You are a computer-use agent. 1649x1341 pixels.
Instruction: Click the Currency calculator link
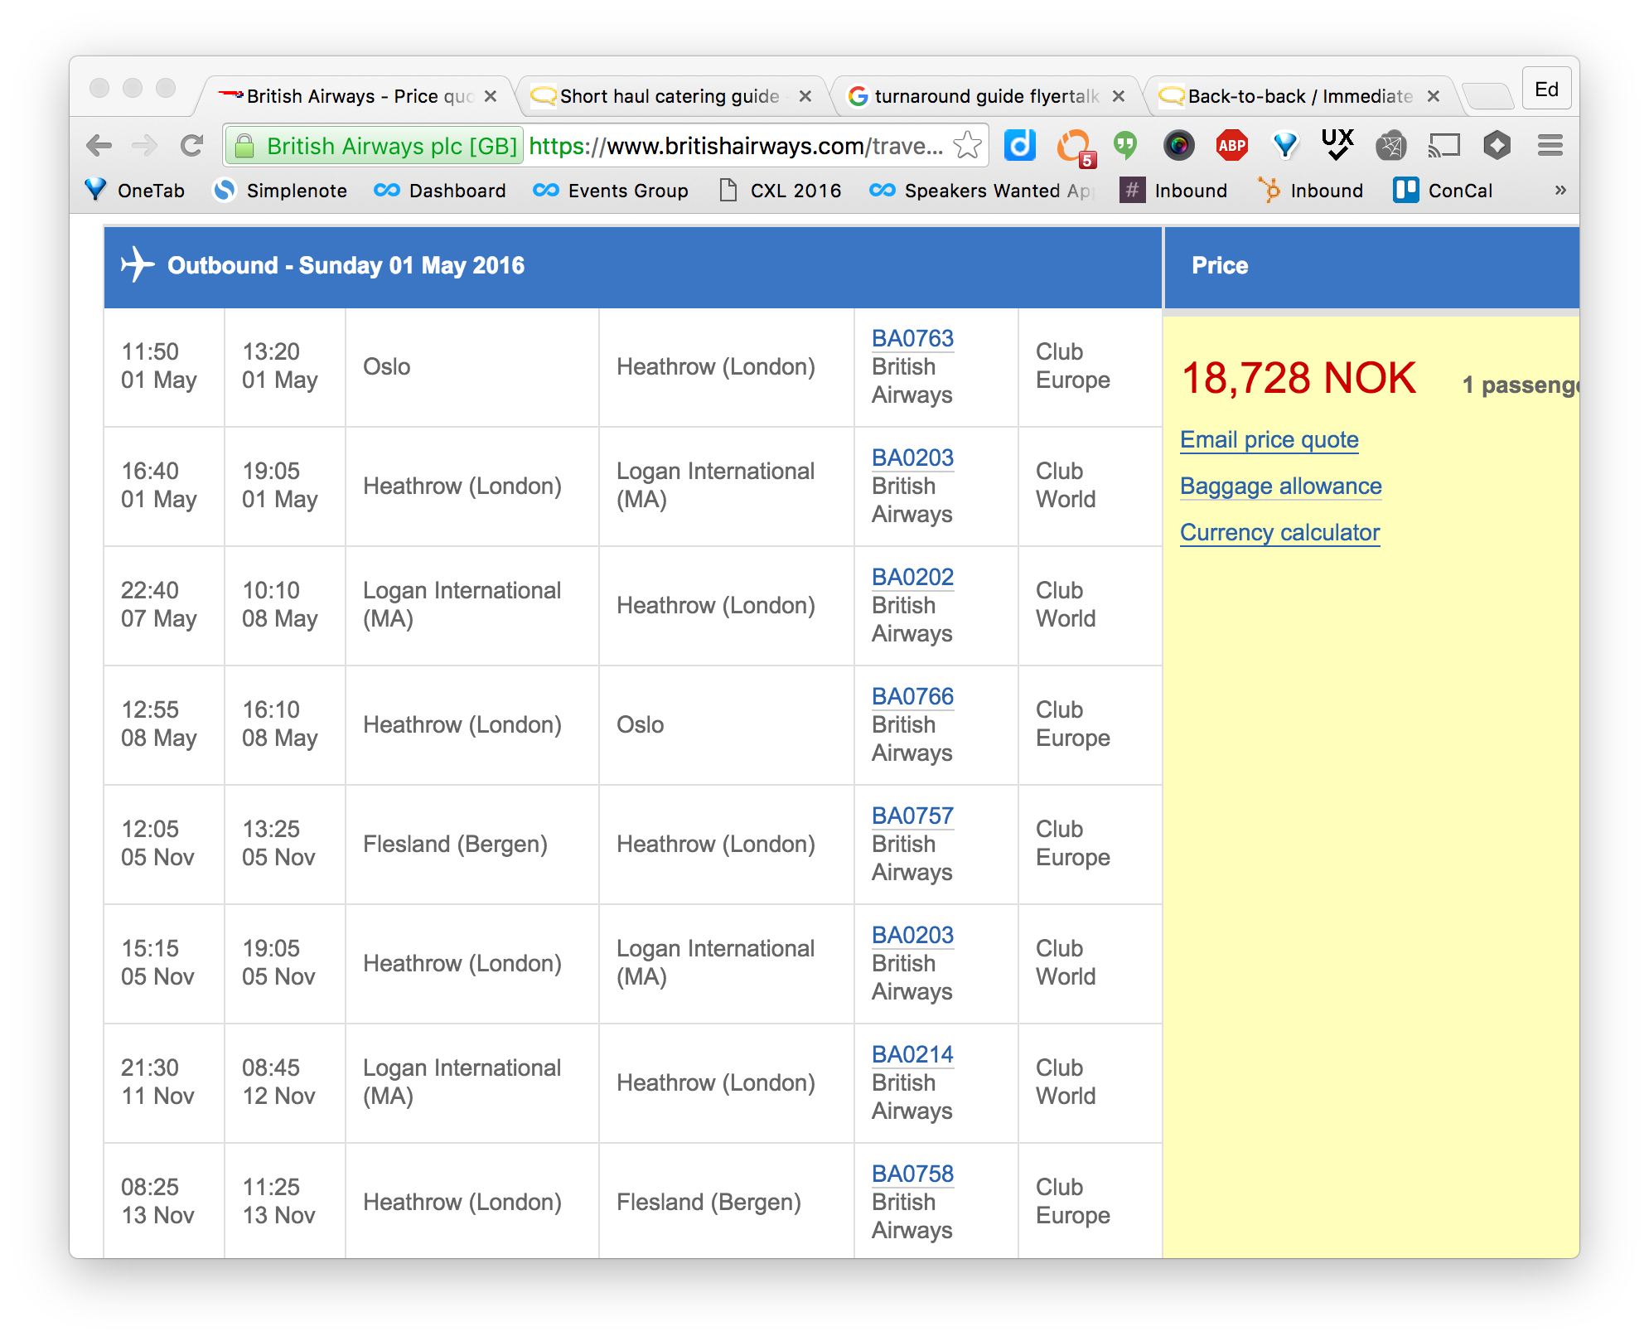tap(1281, 532)
